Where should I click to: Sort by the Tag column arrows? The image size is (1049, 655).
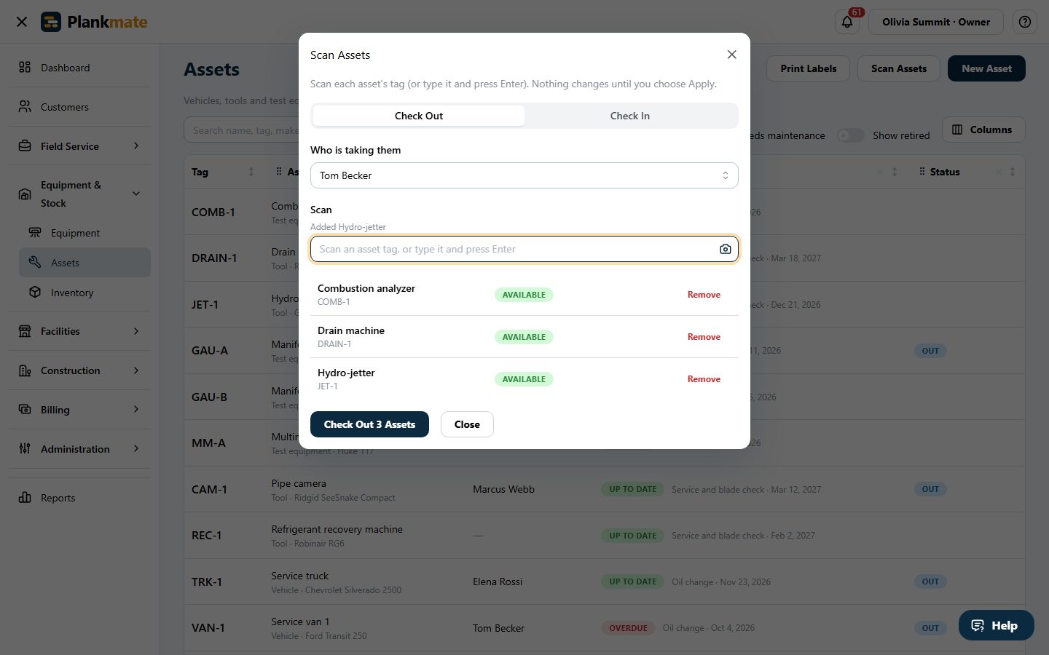click(x=251, y=172)
